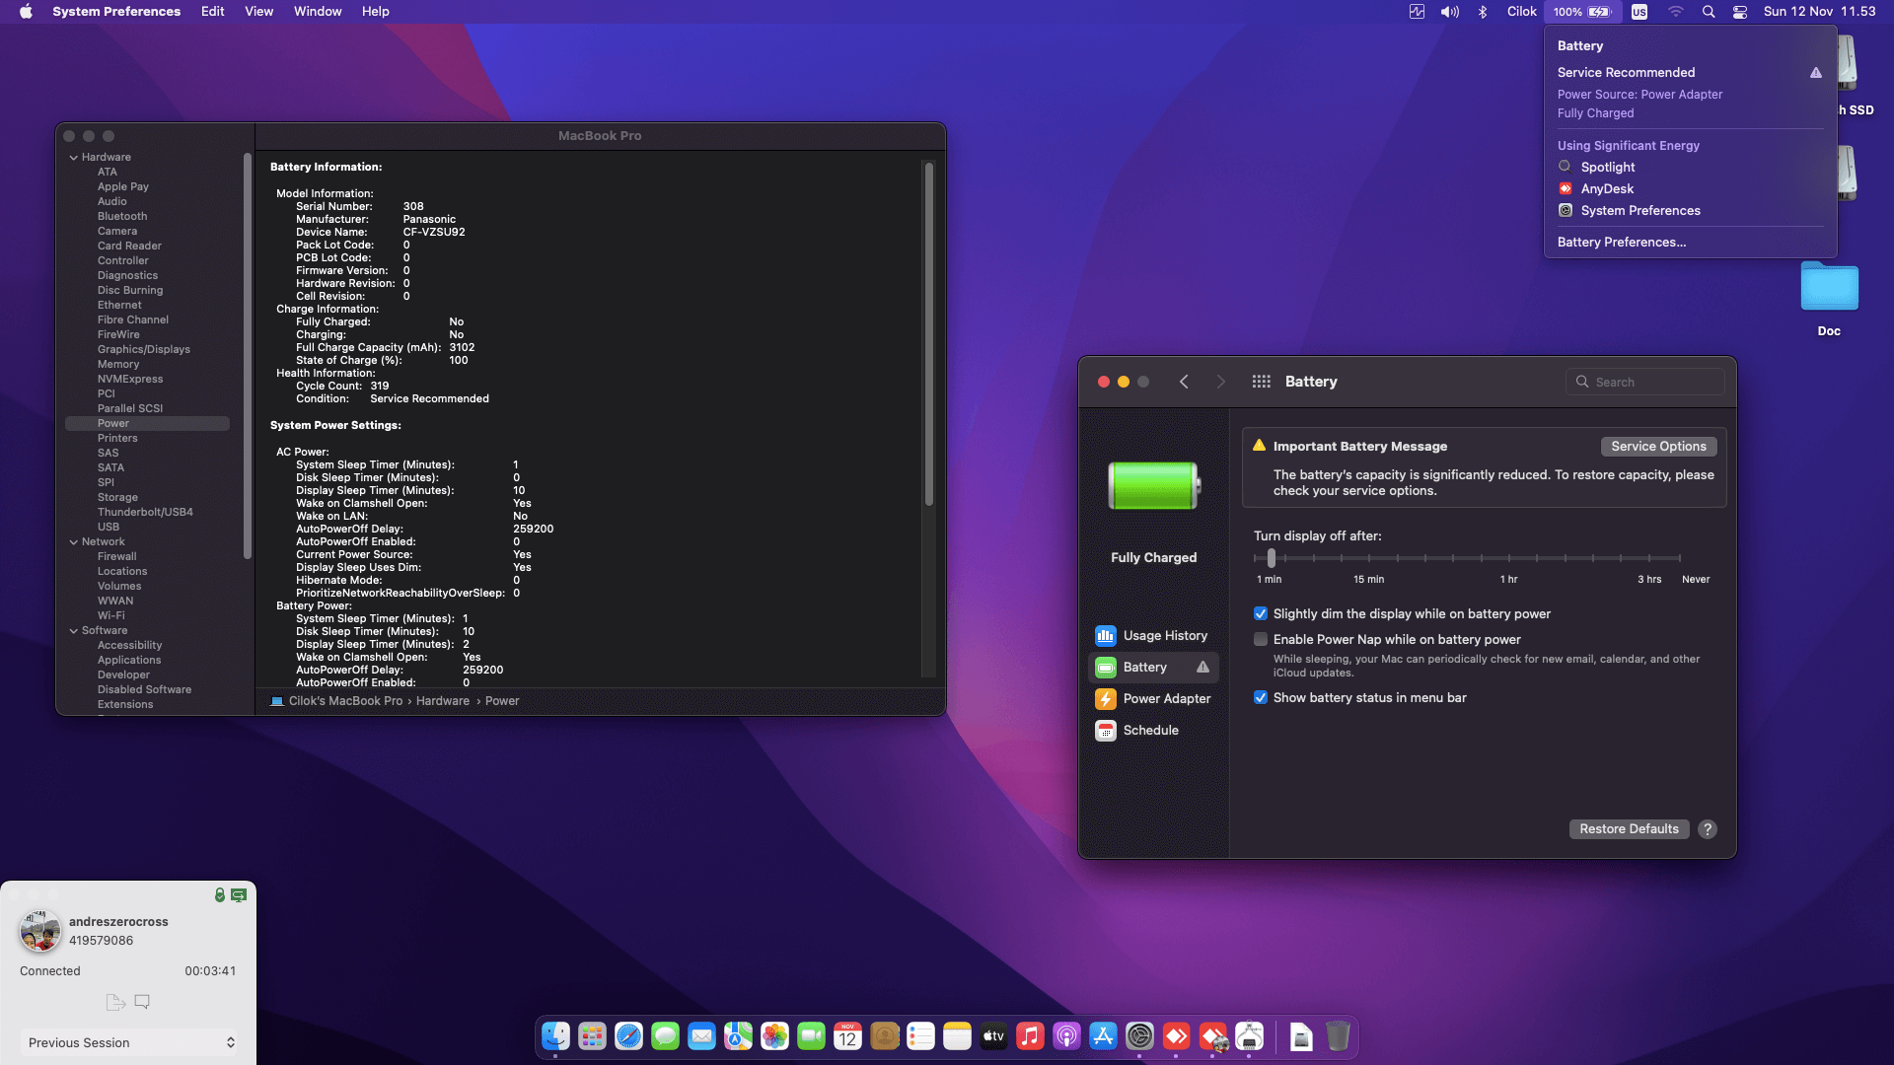The width and height of the screenshot is (1894, 1065).
Task: Launch FaceTime from the Dock
Action: pyautogui.click(x=811, y=1036)
